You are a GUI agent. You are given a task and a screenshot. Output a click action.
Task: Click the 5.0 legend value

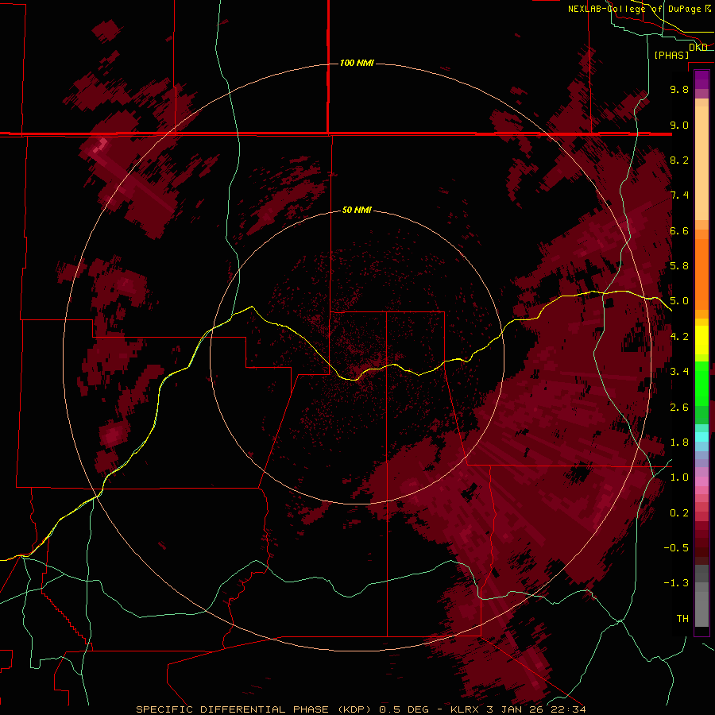(x=679, y=301)
